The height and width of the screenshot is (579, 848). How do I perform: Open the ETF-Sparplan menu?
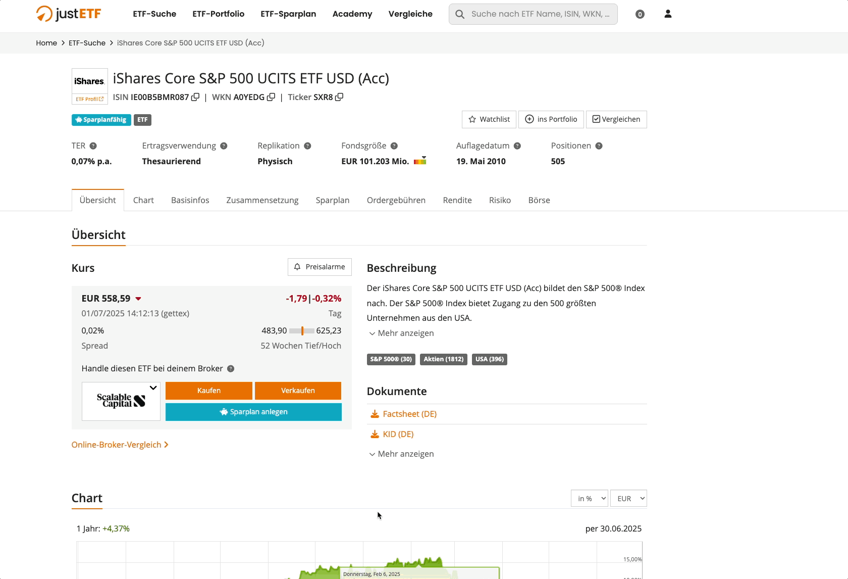(288, 14)
